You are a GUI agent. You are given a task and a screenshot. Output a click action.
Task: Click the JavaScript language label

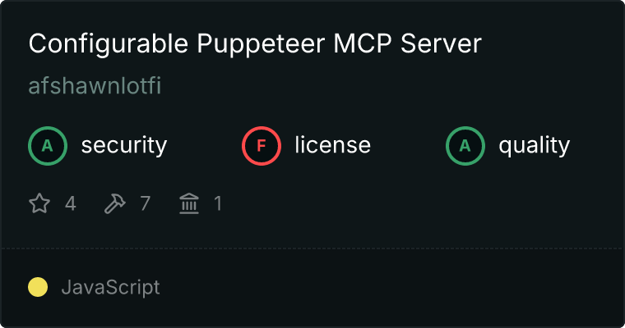[x=110, y=288]
